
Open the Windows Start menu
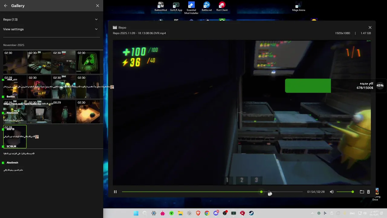pos(136,213)
